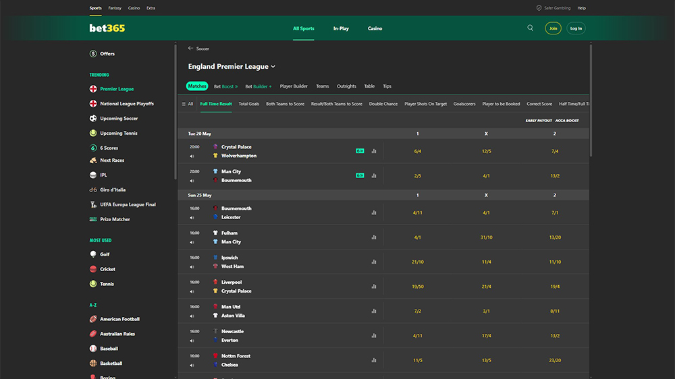Select Both Teams to Score market
Viewport: 675px width, 379px height.
coord(285,104)
